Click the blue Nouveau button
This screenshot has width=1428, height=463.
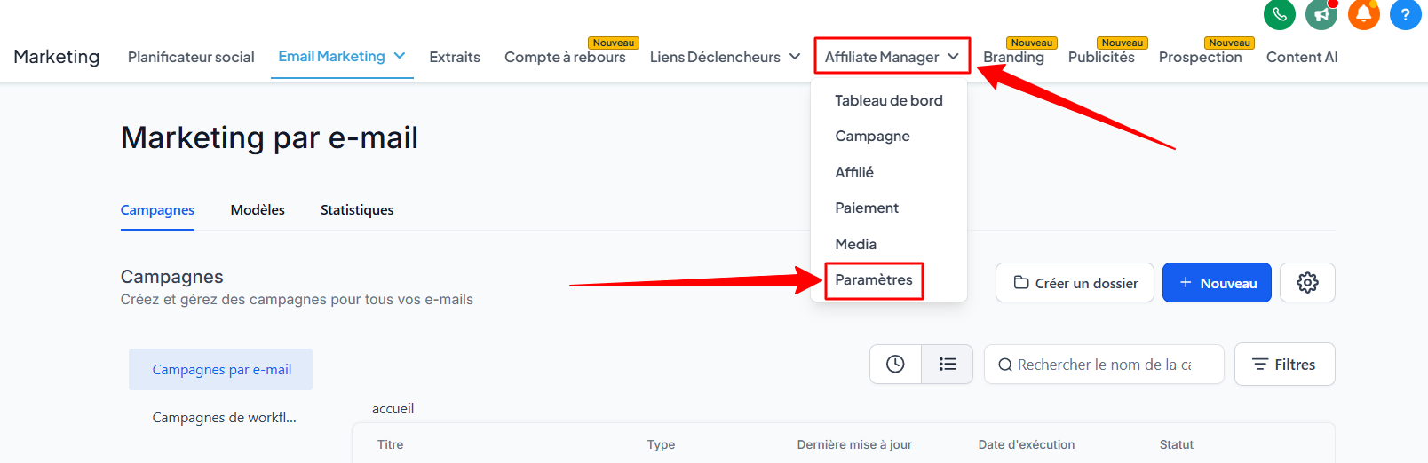click(x=1217, y=283)
